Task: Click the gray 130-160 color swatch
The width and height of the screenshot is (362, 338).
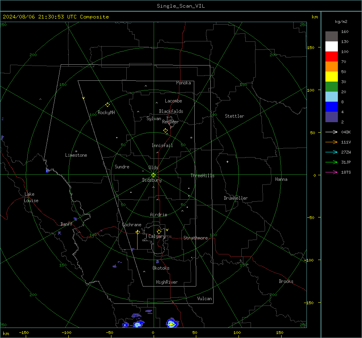Action: [331, 37]
